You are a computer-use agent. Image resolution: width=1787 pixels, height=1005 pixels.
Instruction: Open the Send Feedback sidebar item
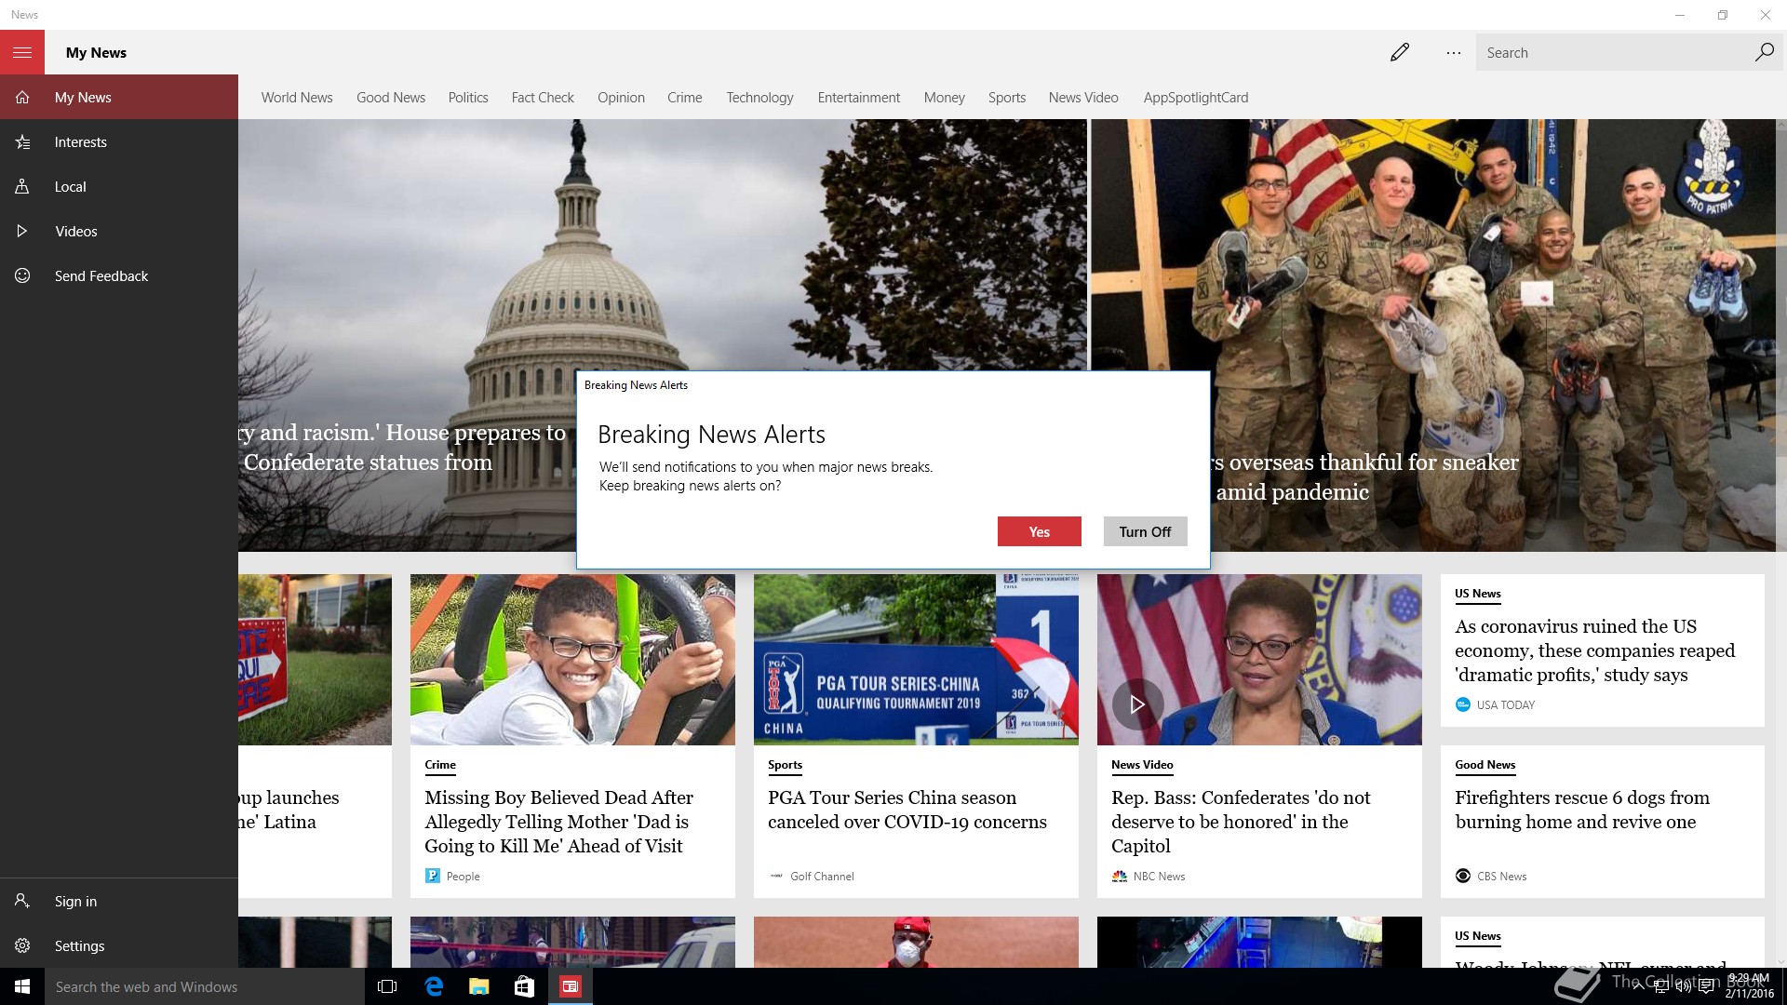(x=119, y=275)
